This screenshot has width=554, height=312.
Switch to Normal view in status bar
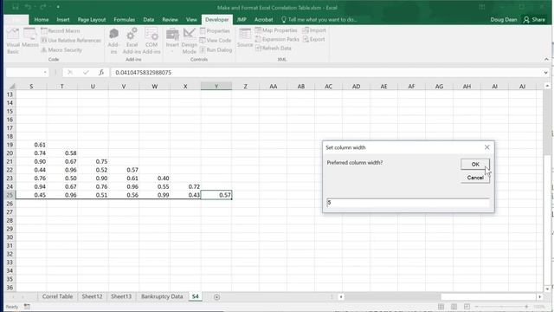tap(441, 306)
